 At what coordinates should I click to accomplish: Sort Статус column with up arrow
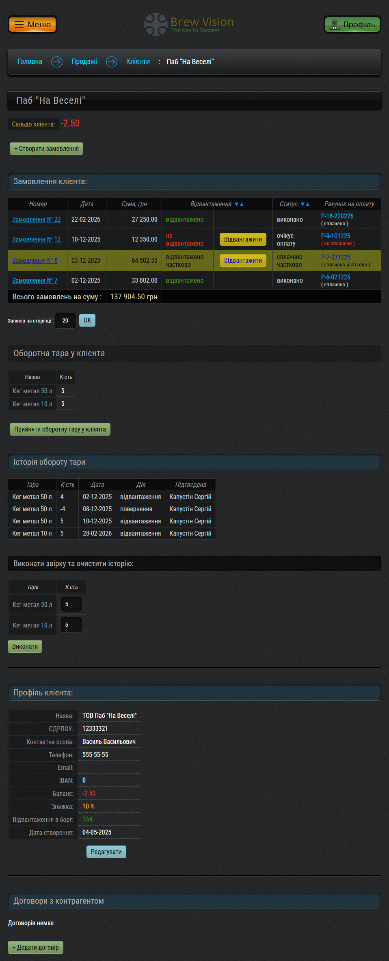pyautogui.click(x=308, y=204)
